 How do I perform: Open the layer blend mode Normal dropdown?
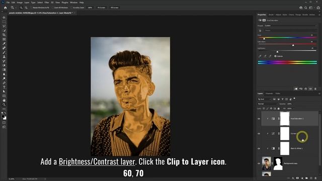click(x=267, y=104)
